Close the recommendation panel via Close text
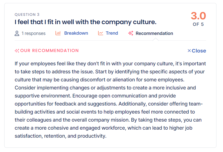Screen dimensions: 223x152 (x=199, y=51)
